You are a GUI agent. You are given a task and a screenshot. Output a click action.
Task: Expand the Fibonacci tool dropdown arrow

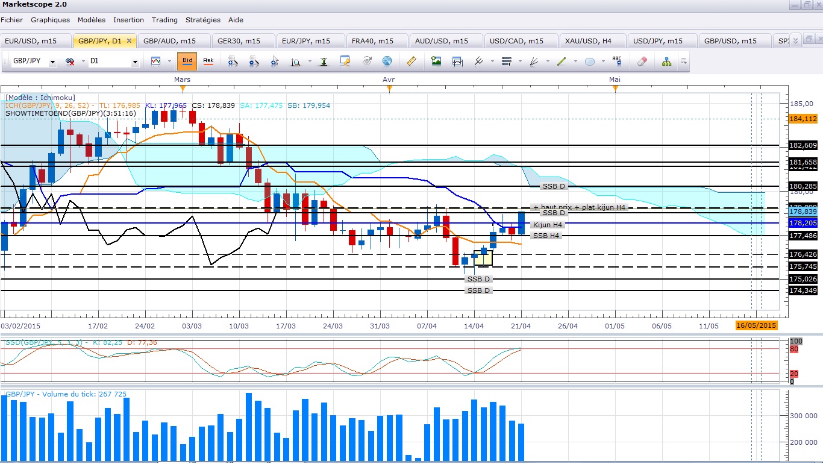pyautogui.click(x=520, y=62)
